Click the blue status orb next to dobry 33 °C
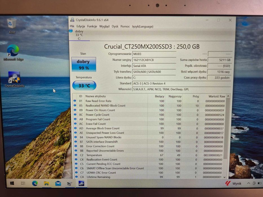This screenshot has height=197, width=263. (x=71, y=31)
